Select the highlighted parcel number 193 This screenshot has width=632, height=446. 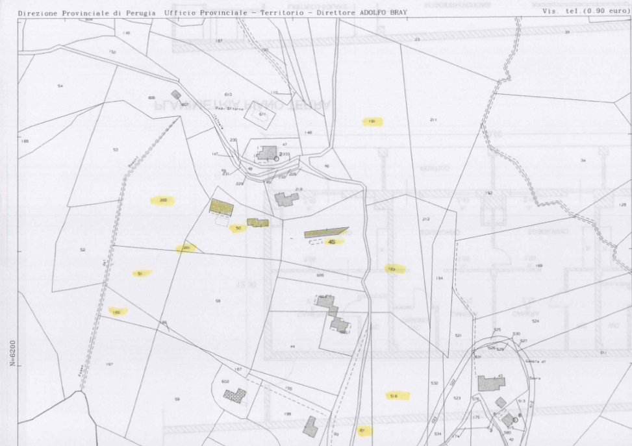click(393, 268)
